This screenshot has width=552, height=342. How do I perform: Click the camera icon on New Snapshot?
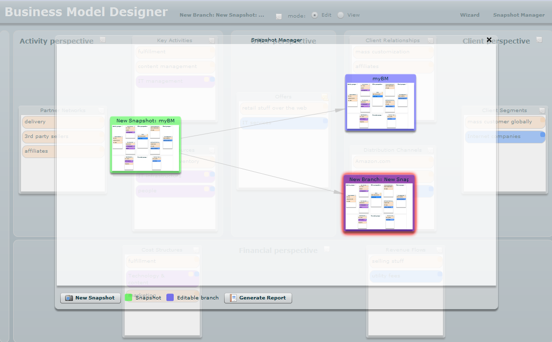(x=69, y=297)
